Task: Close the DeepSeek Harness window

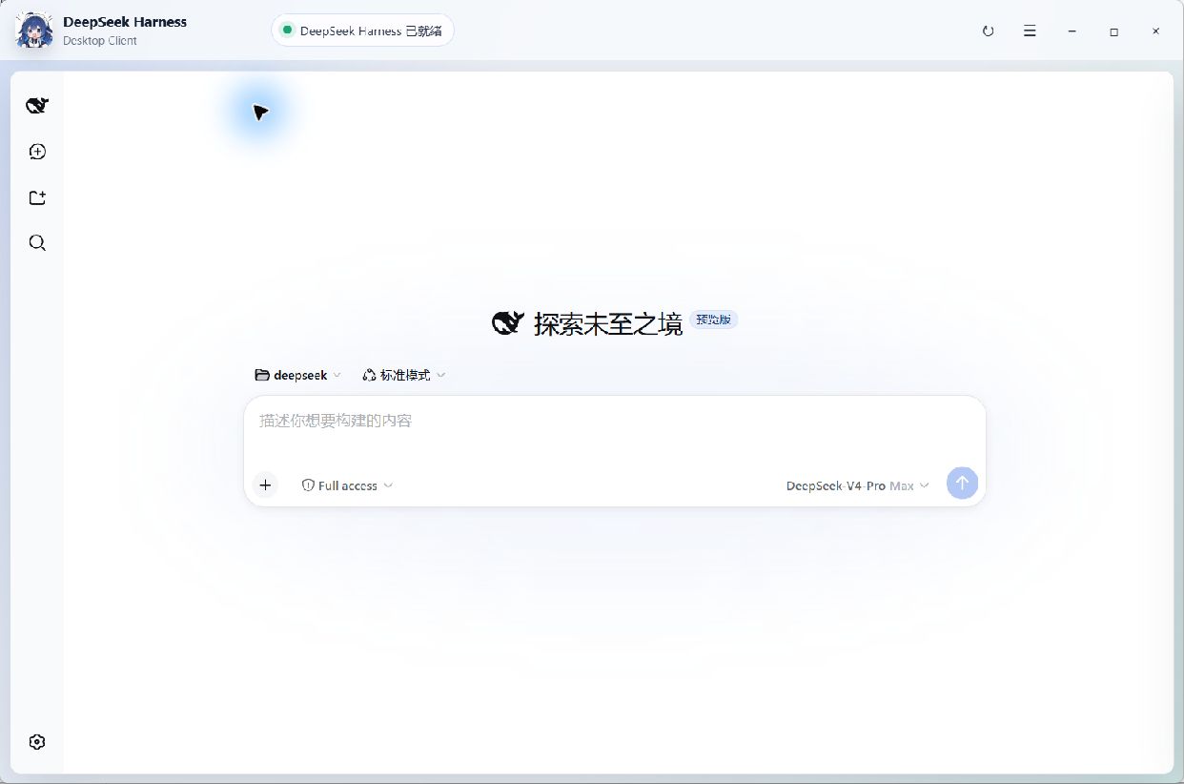Action: (1155, 31)
